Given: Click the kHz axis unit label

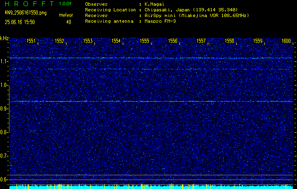Looking at the screenshot, I should pos(4,38).
